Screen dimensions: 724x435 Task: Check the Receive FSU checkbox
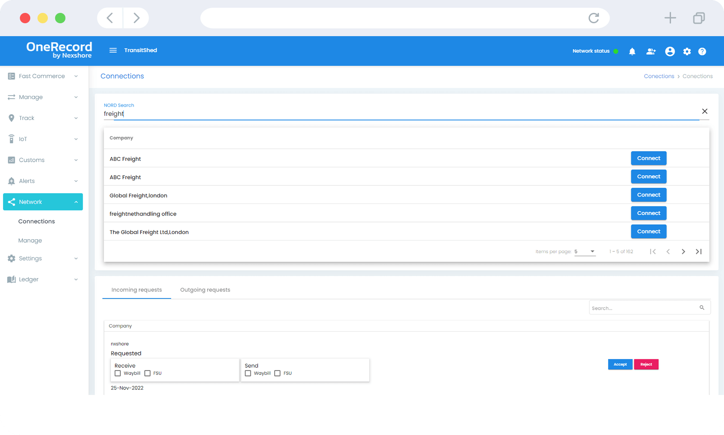coord(147,373)
